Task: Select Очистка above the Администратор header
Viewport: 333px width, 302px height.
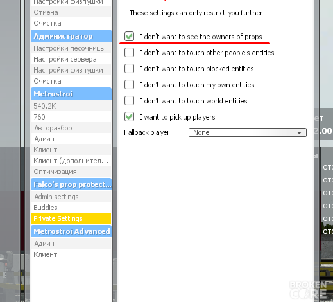Action: (71, 23)
